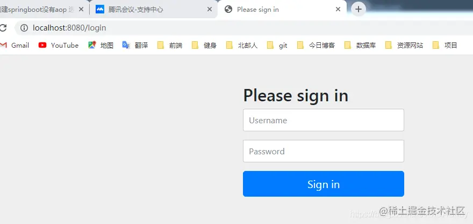This screenshot has height=224, width=473.
Task: Open the 地图 maps bookmark
Action: coord(101,46)
